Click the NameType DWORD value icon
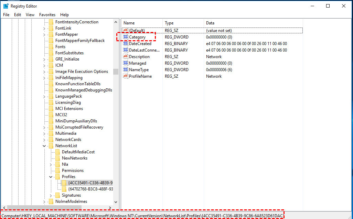Viewport: 353px width, 219px height. pyautogui.click(x=126, y=70)
